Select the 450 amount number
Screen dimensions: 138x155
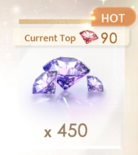(x=72, y=131)
